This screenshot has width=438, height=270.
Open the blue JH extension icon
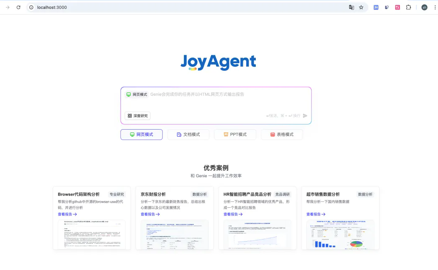tap(376, 7)
